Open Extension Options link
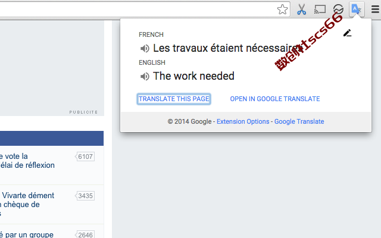Screen dimensions: 381x238 point(243,121)
